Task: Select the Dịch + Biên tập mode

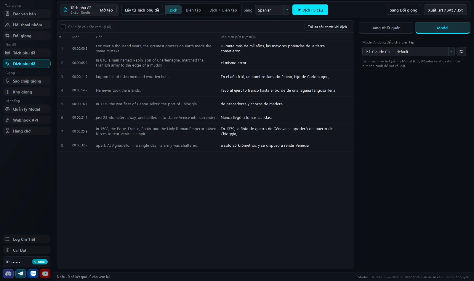Action: (x=223, y=10)
